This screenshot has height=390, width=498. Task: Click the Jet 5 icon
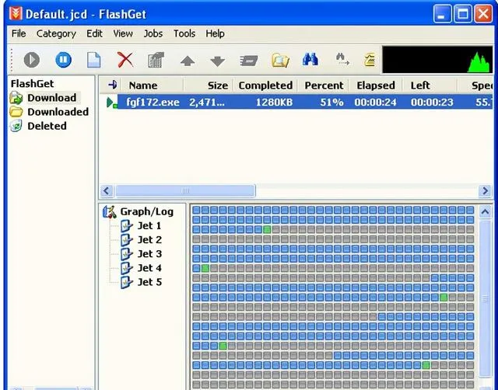pyautogui.click(x=126, y=282)
